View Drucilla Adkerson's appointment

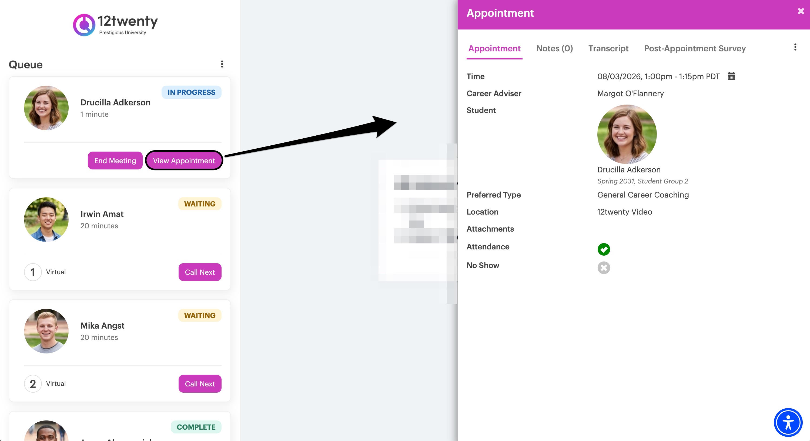click(184, 161)
